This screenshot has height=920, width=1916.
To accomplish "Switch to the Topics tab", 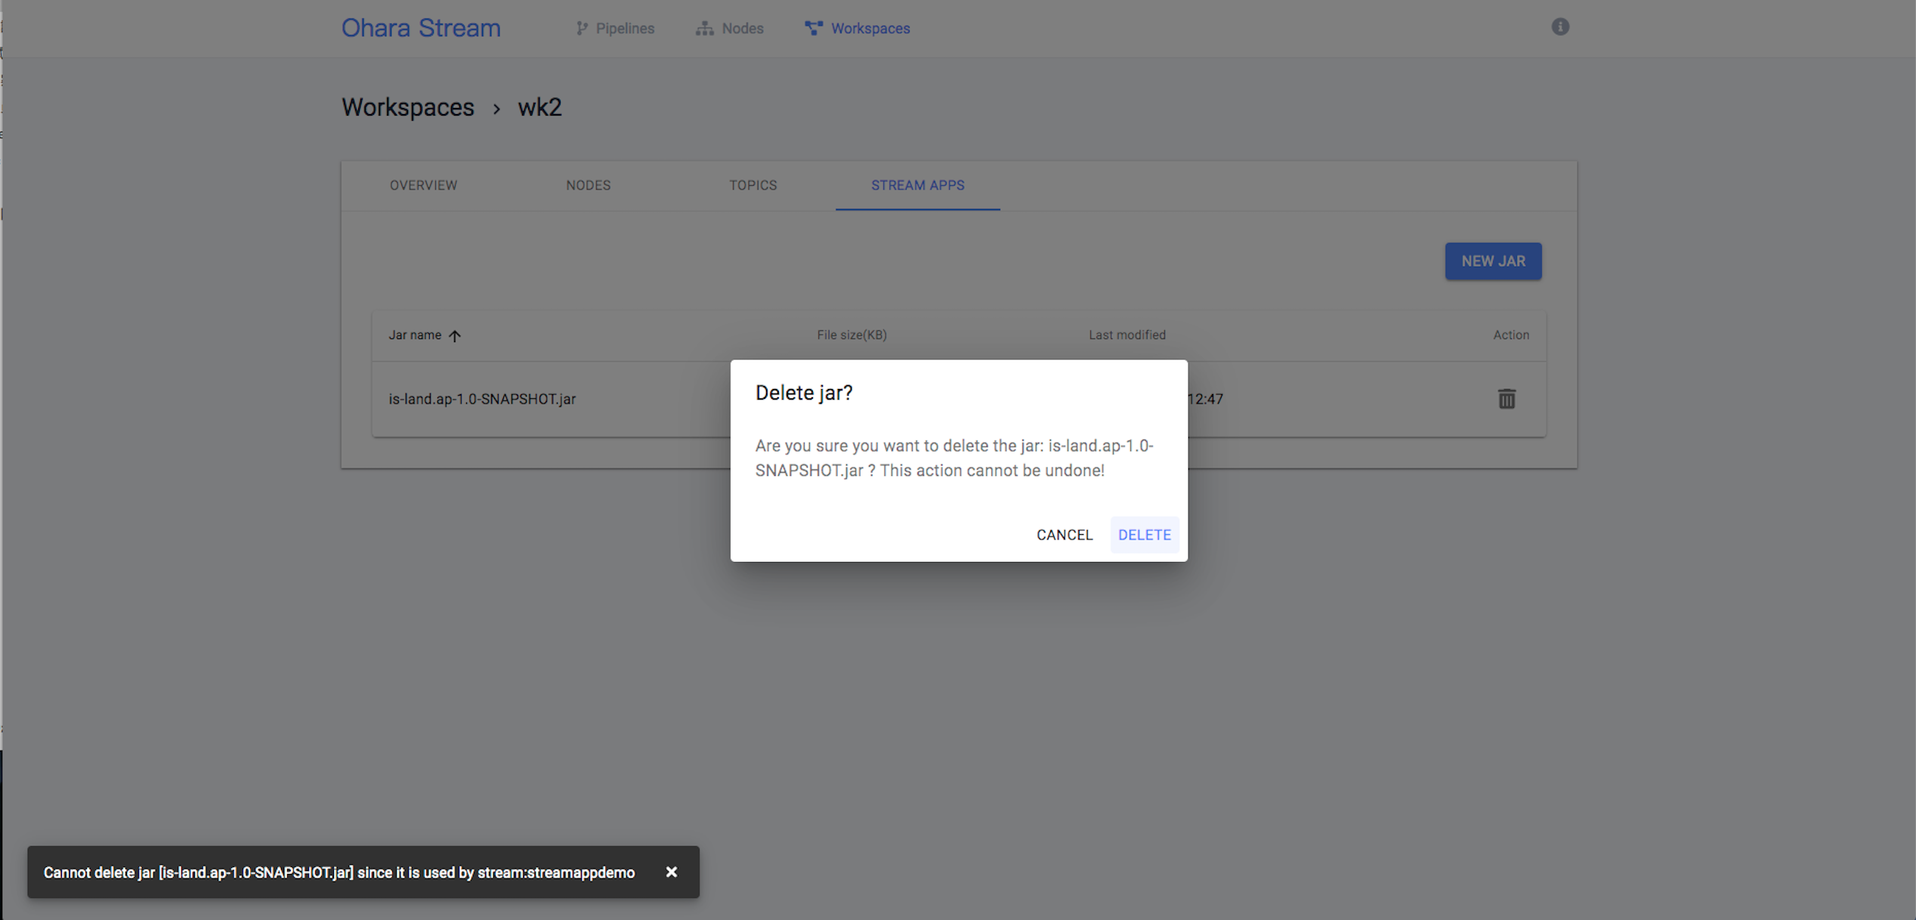I will [x=752, y=185].
